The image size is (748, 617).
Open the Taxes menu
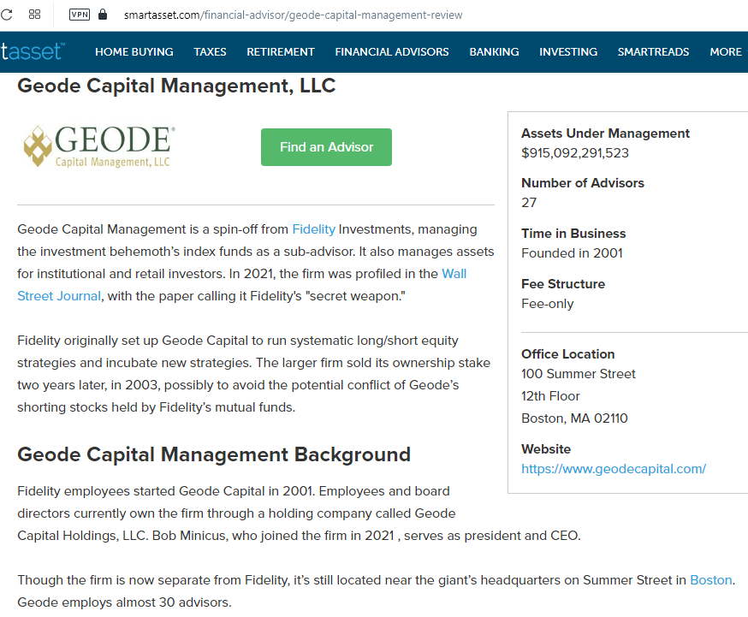click(210, 52)
